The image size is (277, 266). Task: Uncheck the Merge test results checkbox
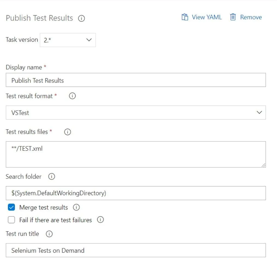click(x=11, y=207)
